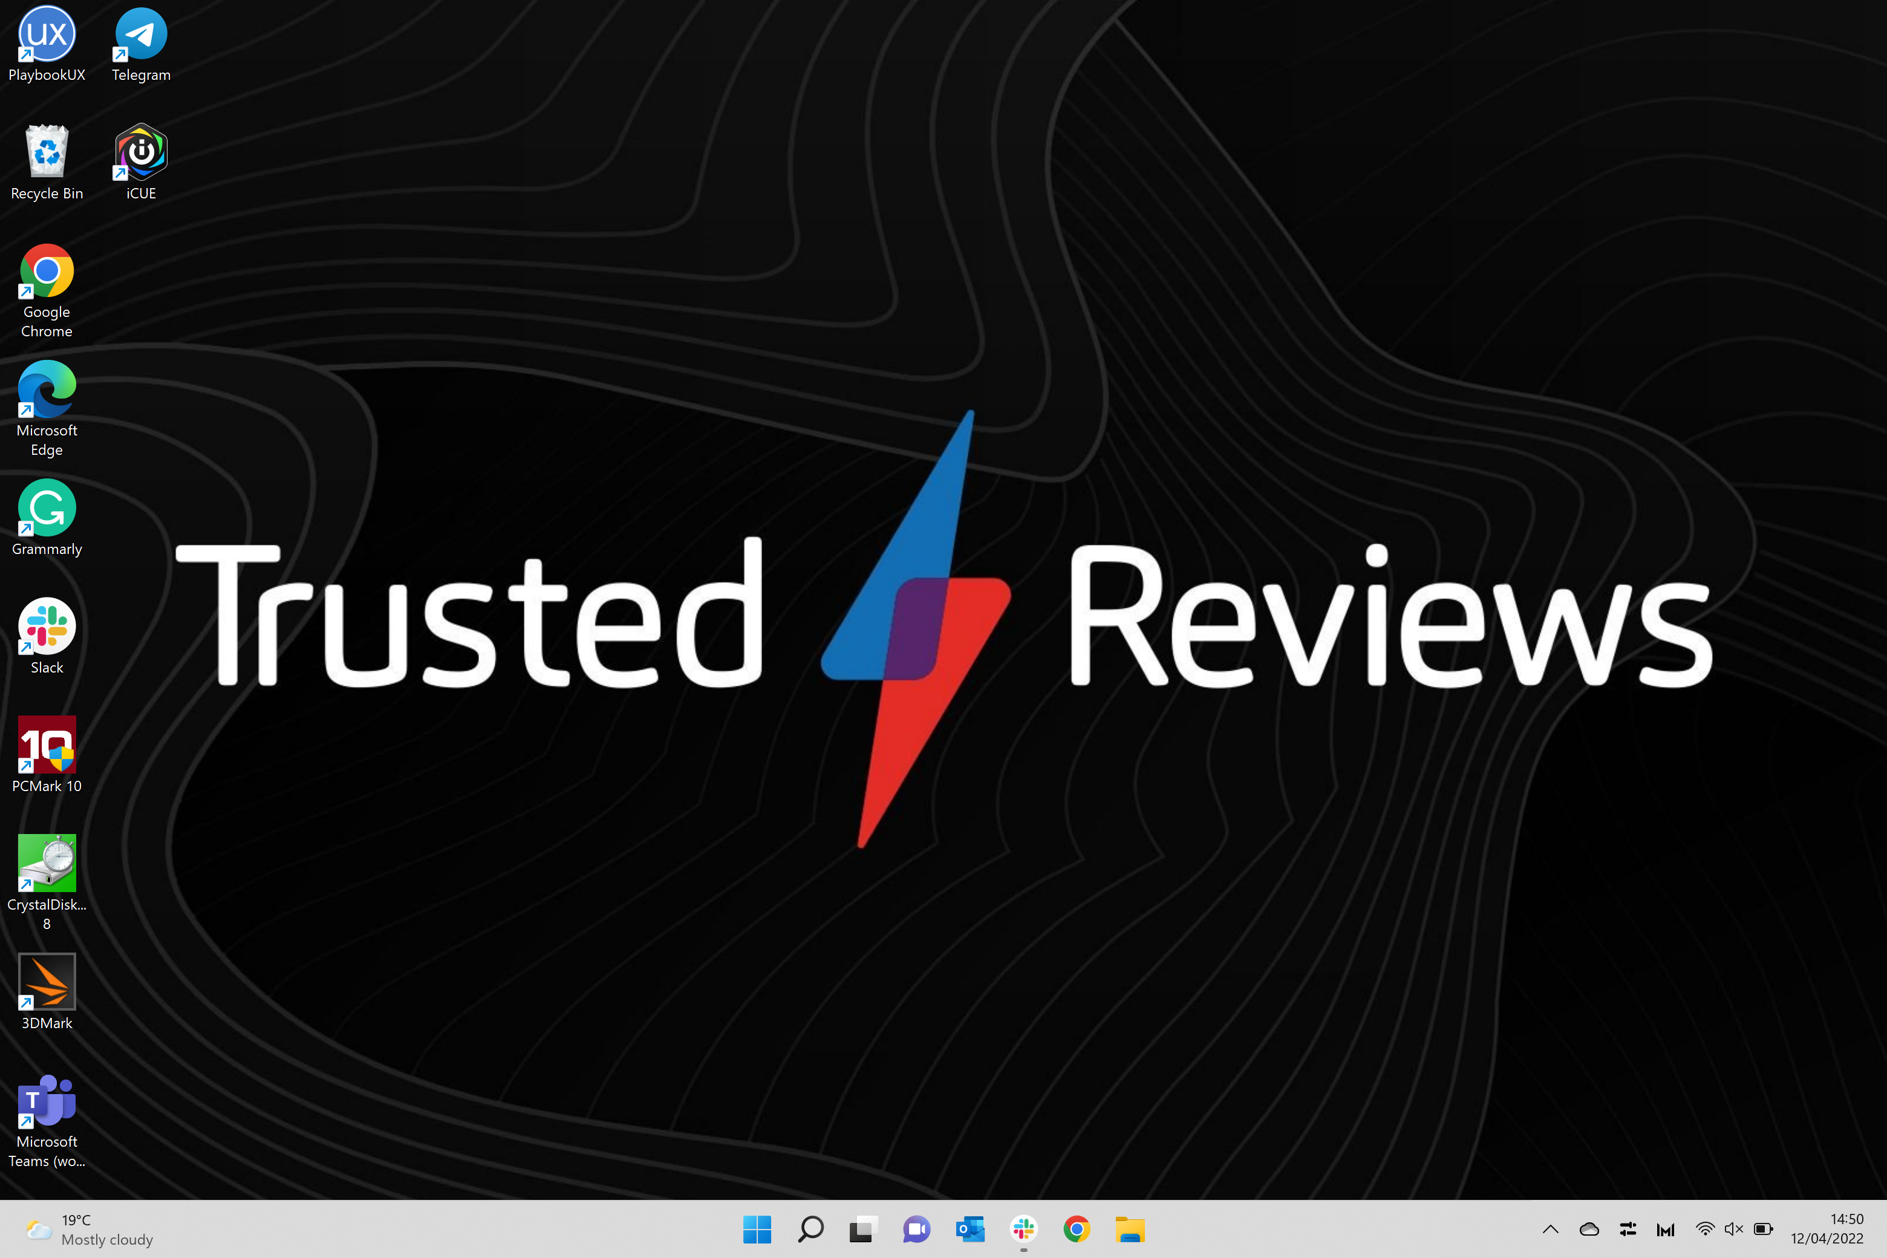Viewport: 1887px width, 1258px height.
Task: Switch to Slack on the taskbar
Action: point(1024,1229)
